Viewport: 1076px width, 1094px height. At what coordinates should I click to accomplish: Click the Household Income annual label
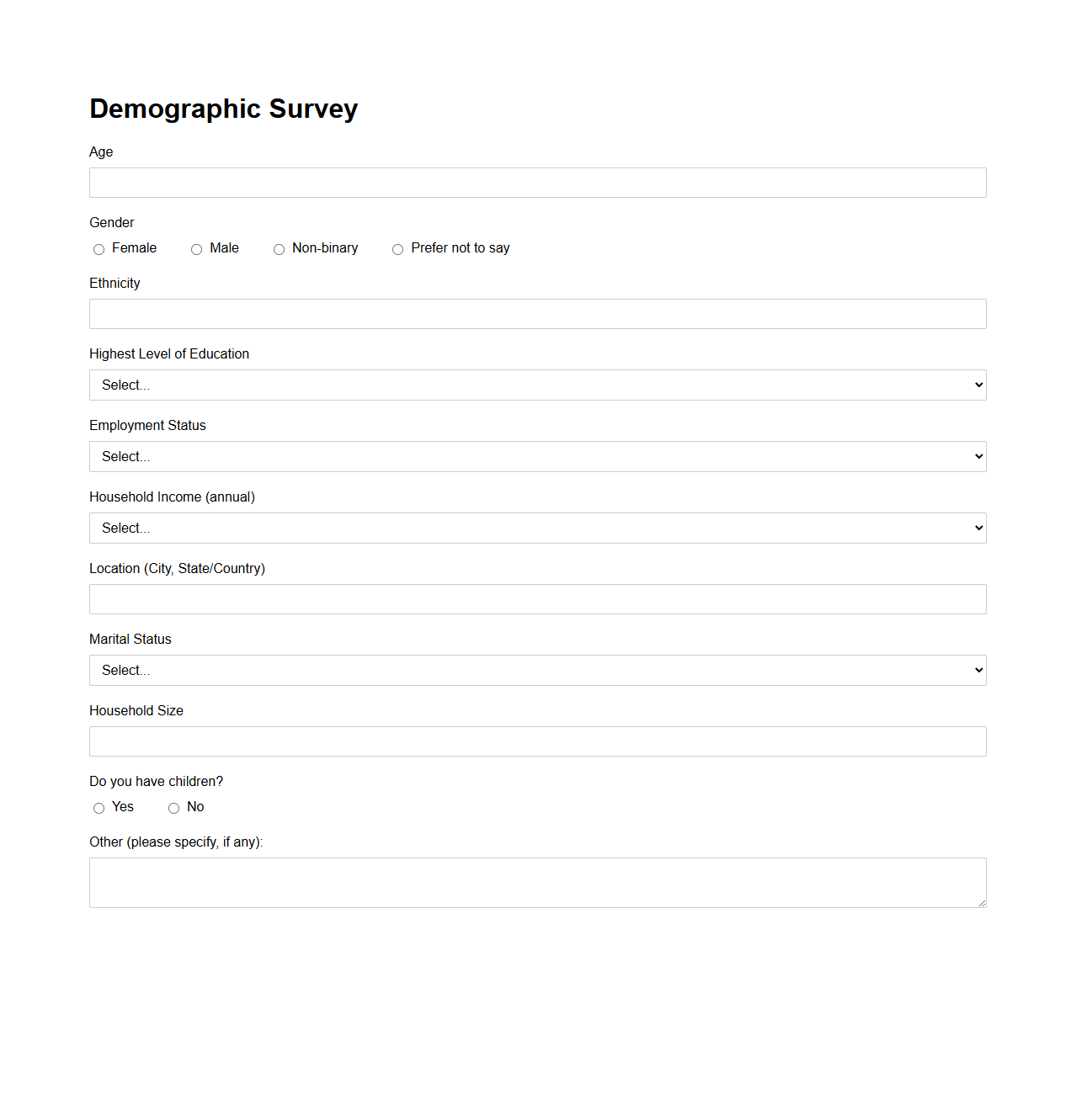(x=172, y=497)
